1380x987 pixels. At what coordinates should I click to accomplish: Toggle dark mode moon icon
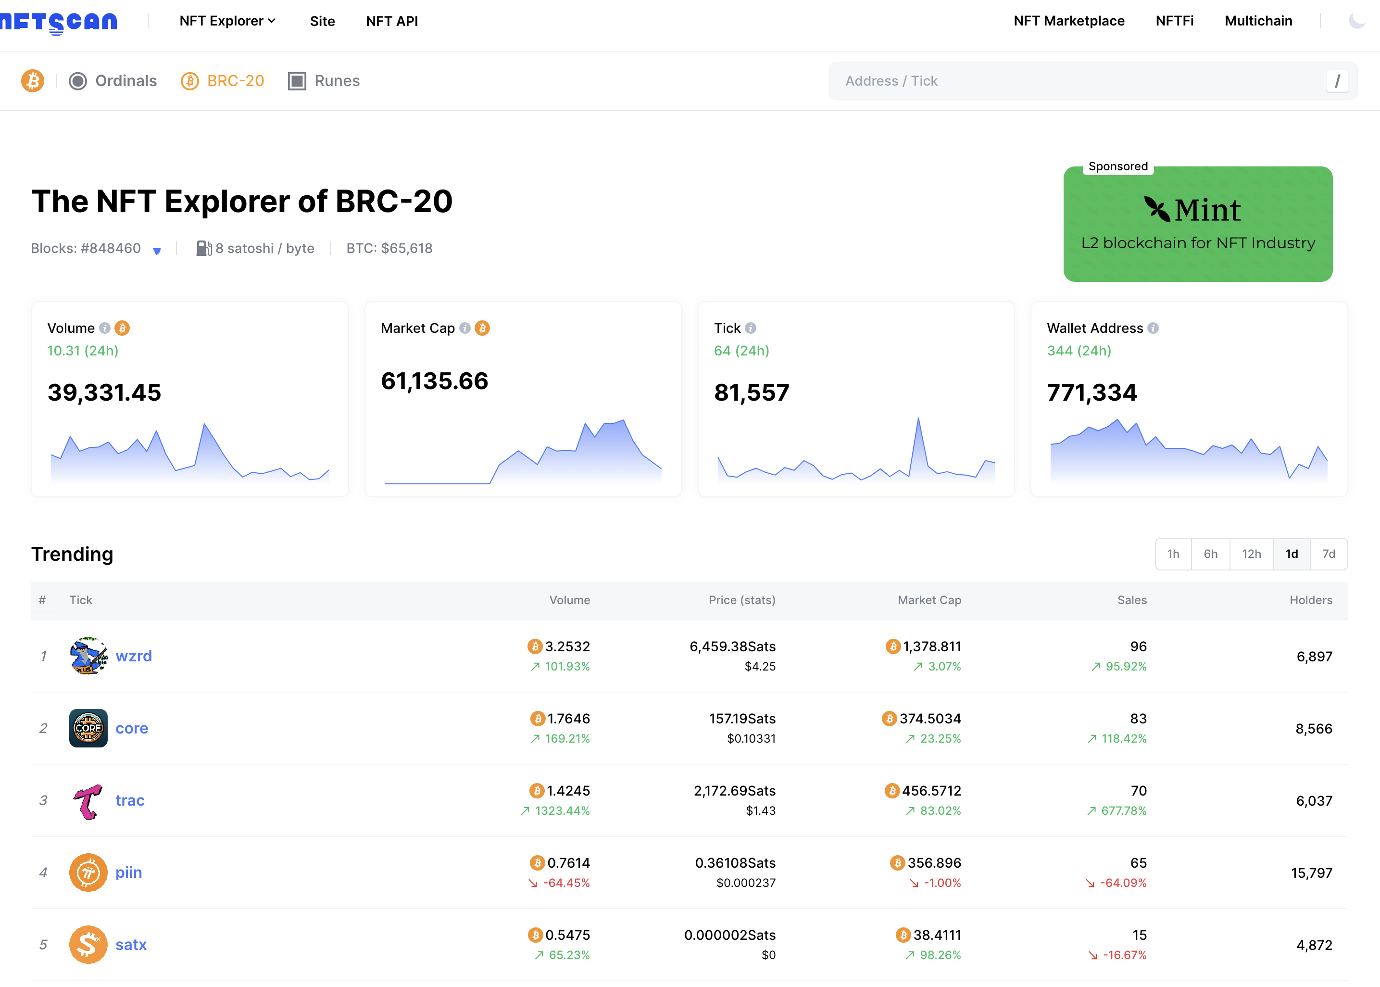(1356, 21)
